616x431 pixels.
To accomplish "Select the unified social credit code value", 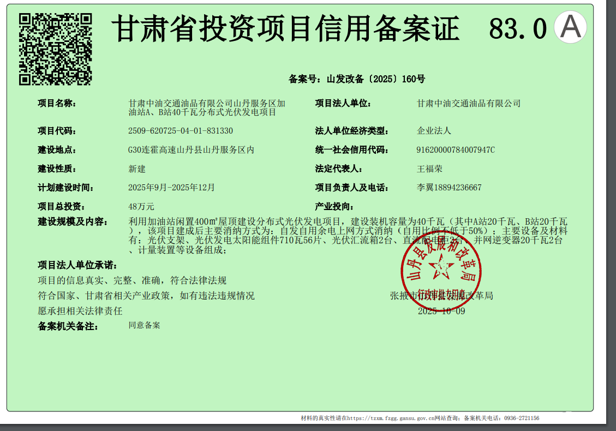I will [456, 150].
